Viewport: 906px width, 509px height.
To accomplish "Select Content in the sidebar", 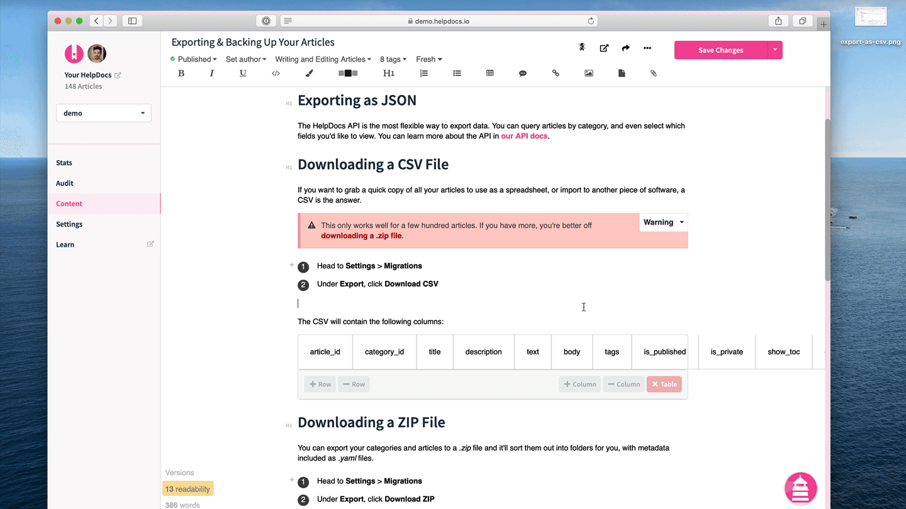I will click(104, 204).
